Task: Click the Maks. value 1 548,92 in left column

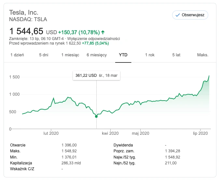Action: pos(69,151)
